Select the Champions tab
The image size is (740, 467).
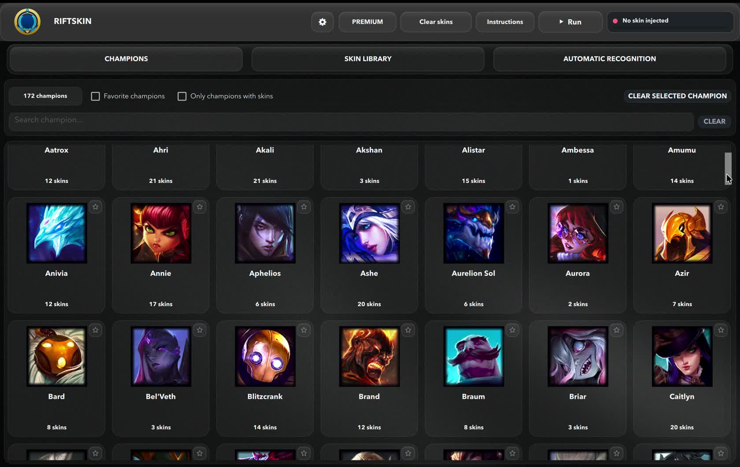pyautogui.click(x=126, y=59)
